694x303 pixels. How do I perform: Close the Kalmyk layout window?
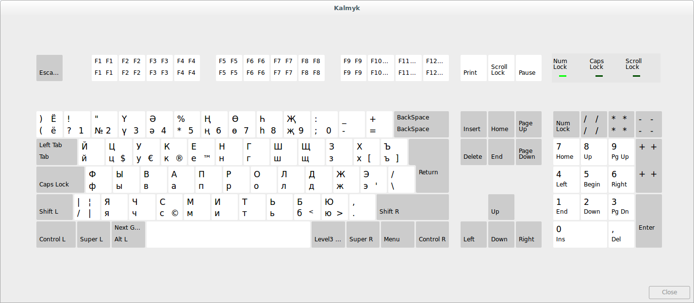click(669, 292)
